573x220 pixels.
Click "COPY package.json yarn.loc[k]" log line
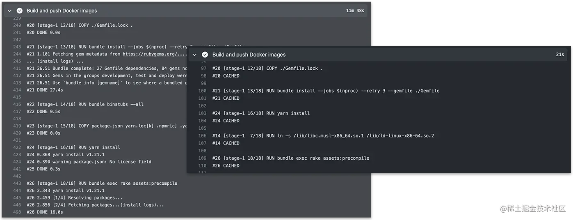(107, 126)
